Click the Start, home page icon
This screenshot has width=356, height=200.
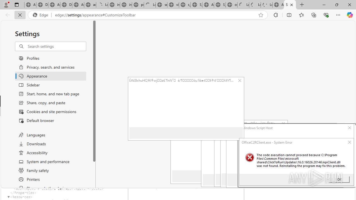(x=21, y=94)
